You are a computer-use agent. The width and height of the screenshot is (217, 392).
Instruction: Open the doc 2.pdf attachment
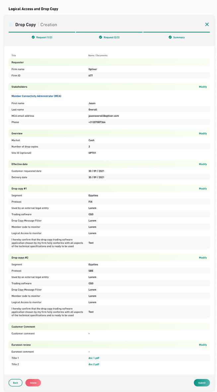[x=94, y=364]
